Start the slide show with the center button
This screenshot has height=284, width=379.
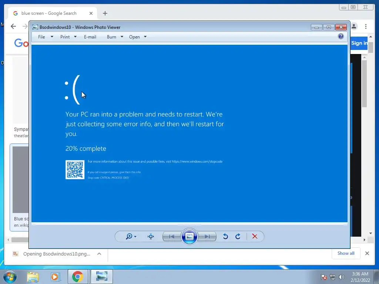click(189, 236)
